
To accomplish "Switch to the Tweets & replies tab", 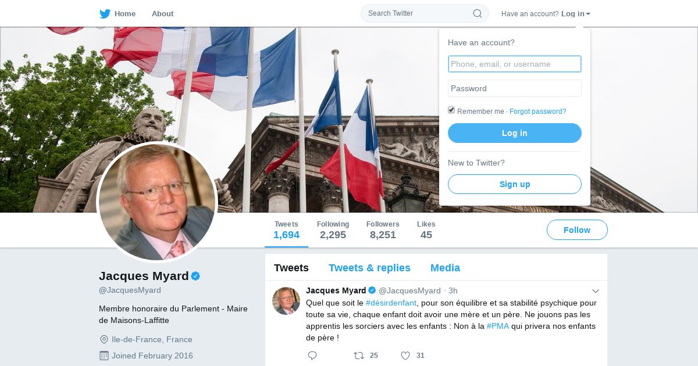I will tap(369, 268).
